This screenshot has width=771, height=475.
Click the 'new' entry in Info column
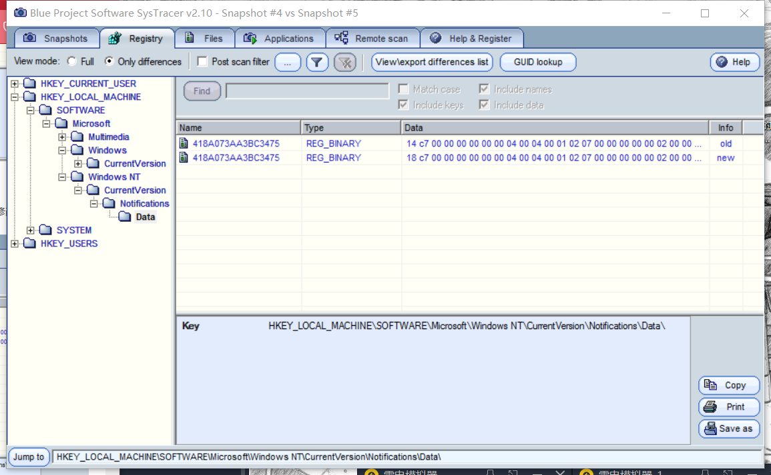(726, 157)
